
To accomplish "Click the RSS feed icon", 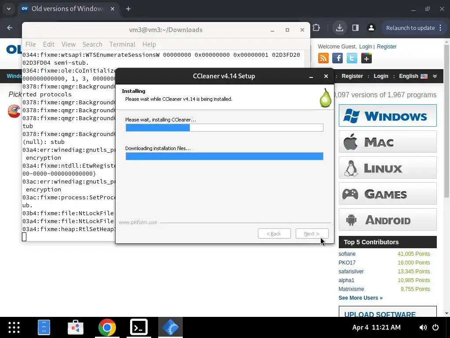I will (x=323, y=59).
